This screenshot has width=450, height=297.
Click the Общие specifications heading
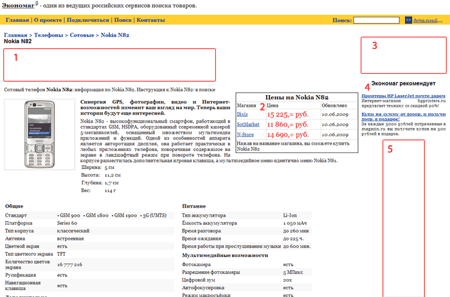(14, 206)
